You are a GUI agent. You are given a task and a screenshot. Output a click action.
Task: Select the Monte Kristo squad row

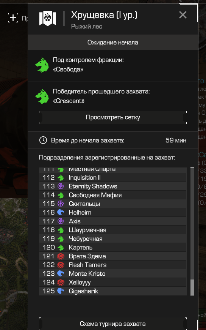[x=113, y=273]
